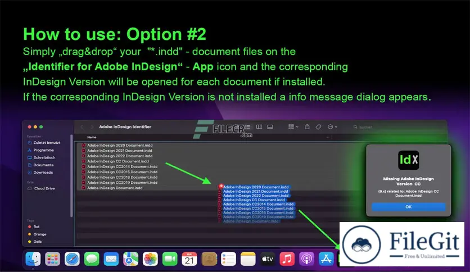The image size is (470, 272).
Task: Open Notes from the Dock
Action: point(248,259)
